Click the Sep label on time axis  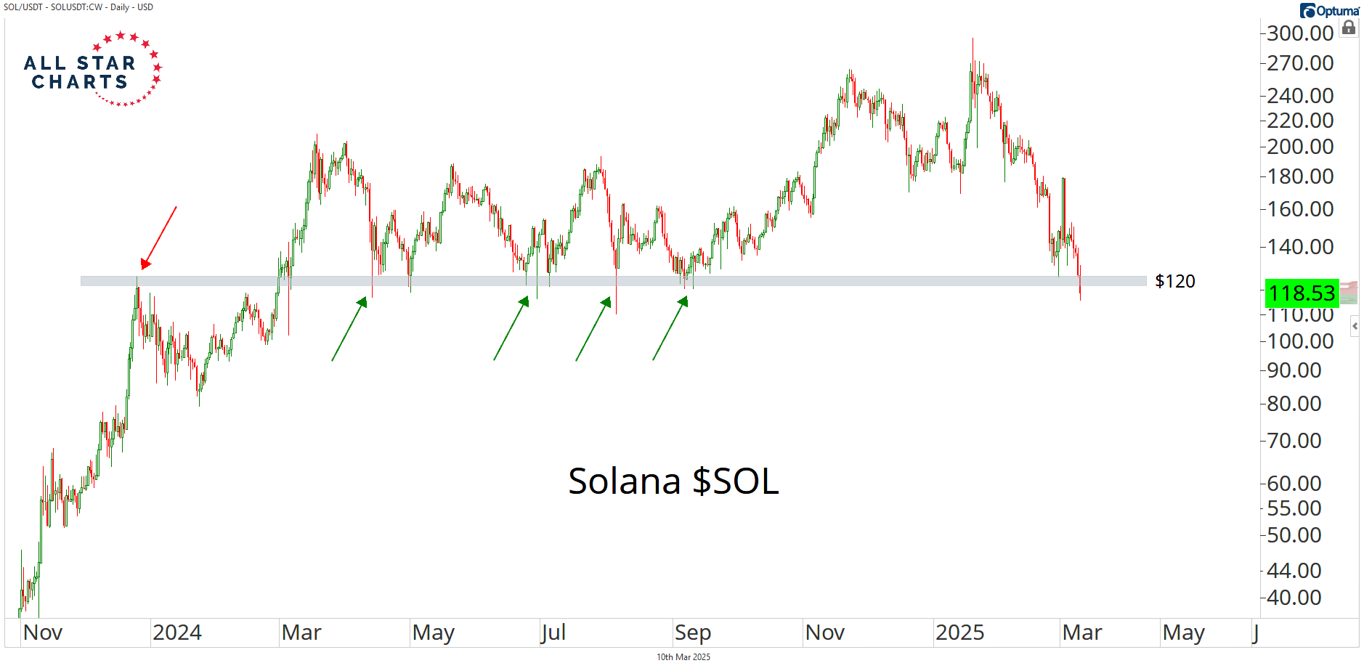pos(692,633)
